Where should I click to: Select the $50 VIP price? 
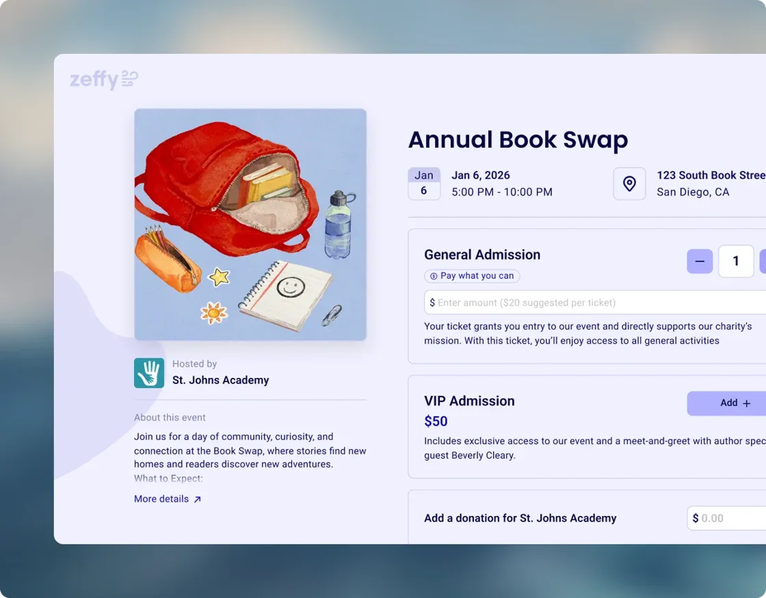click(x=436, y=421)
